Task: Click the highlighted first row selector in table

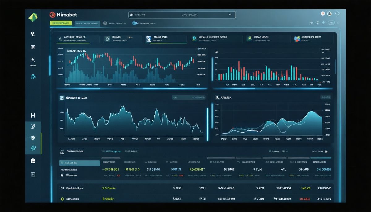Action: 79,163
